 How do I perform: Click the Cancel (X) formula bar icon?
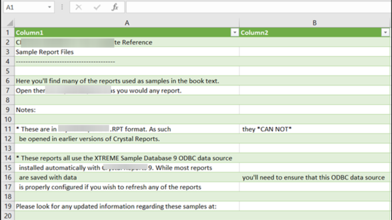coord(78,7)
